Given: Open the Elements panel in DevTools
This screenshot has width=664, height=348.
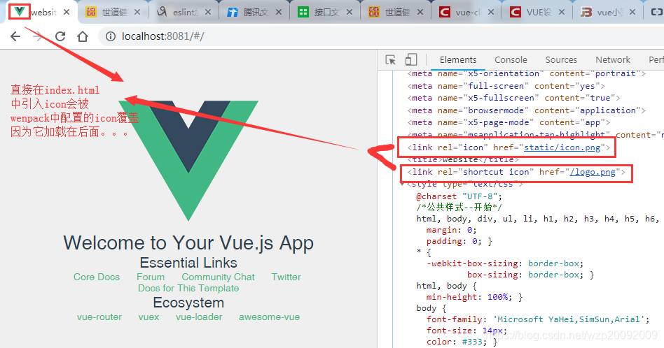Looking at the screenshot, I should pos(458,60).
